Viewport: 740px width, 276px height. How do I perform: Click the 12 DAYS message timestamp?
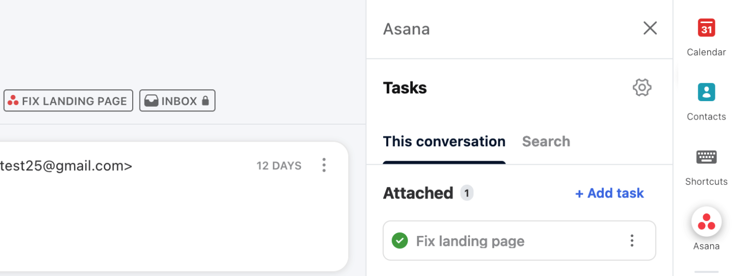pos(279,166)
